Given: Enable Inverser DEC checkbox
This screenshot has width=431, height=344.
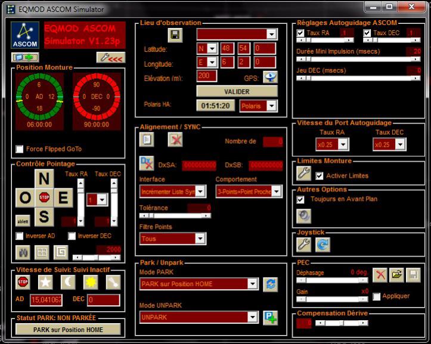Looking at the screenshot, I should (72, 236).
